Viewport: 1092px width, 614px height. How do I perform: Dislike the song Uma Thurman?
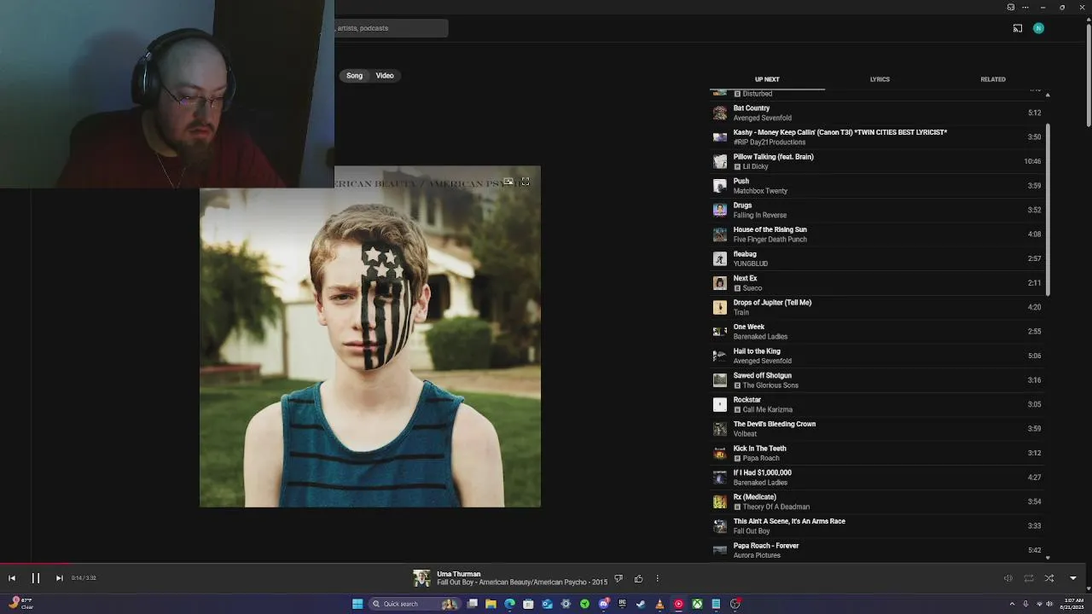(x=619, y=578)
